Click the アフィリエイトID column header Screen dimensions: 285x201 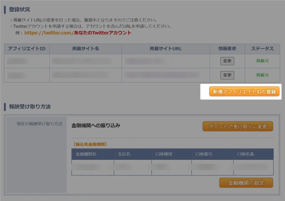coord(27,49)
